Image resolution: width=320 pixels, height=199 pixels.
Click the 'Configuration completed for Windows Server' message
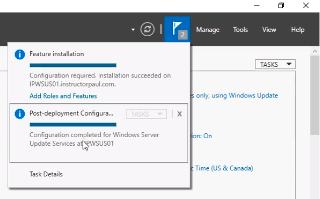(94, 139)
